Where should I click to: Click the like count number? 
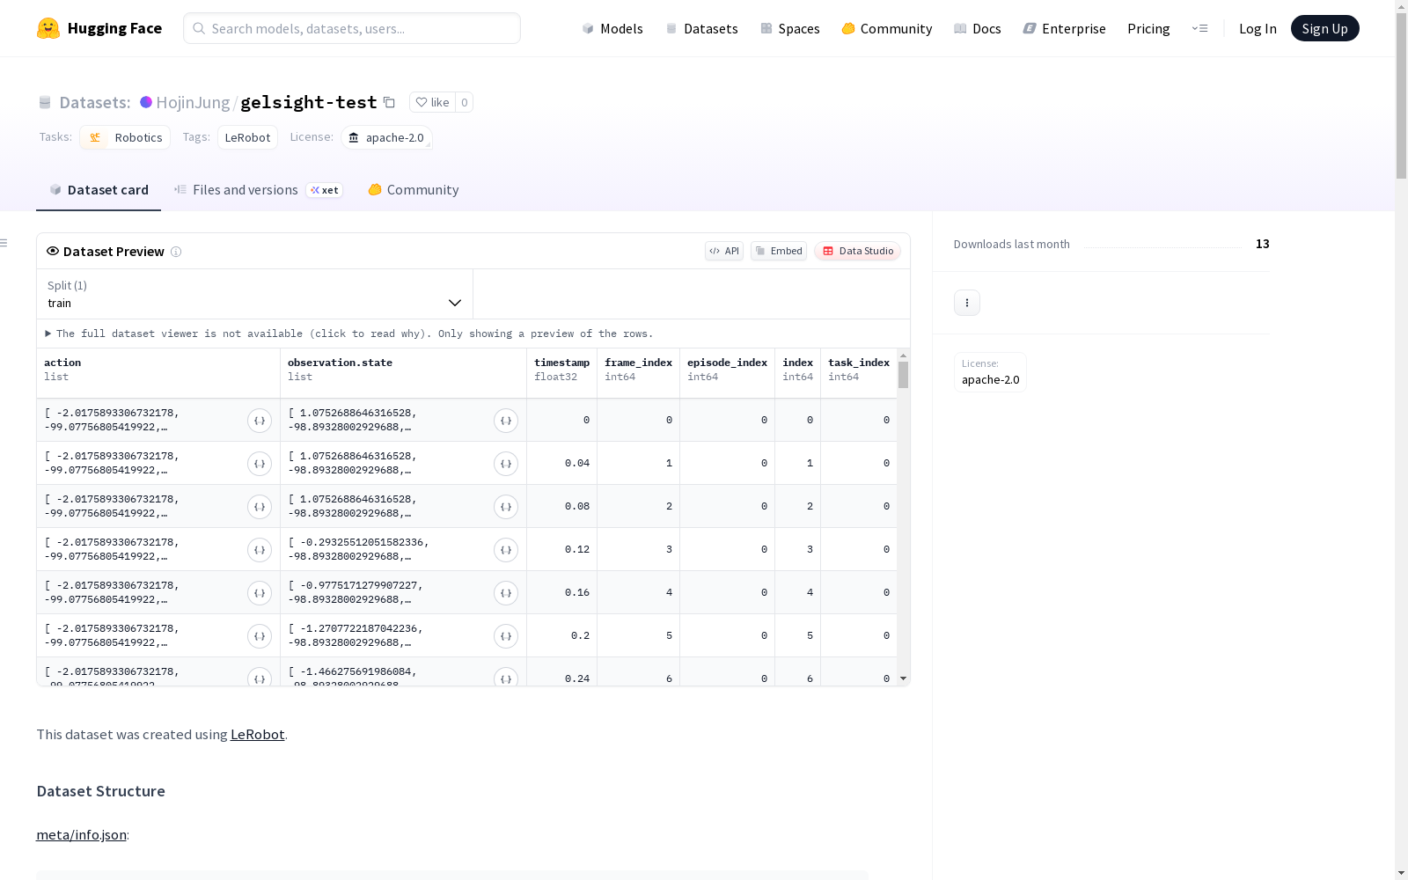pyautogui.click(x=465, y=102)
